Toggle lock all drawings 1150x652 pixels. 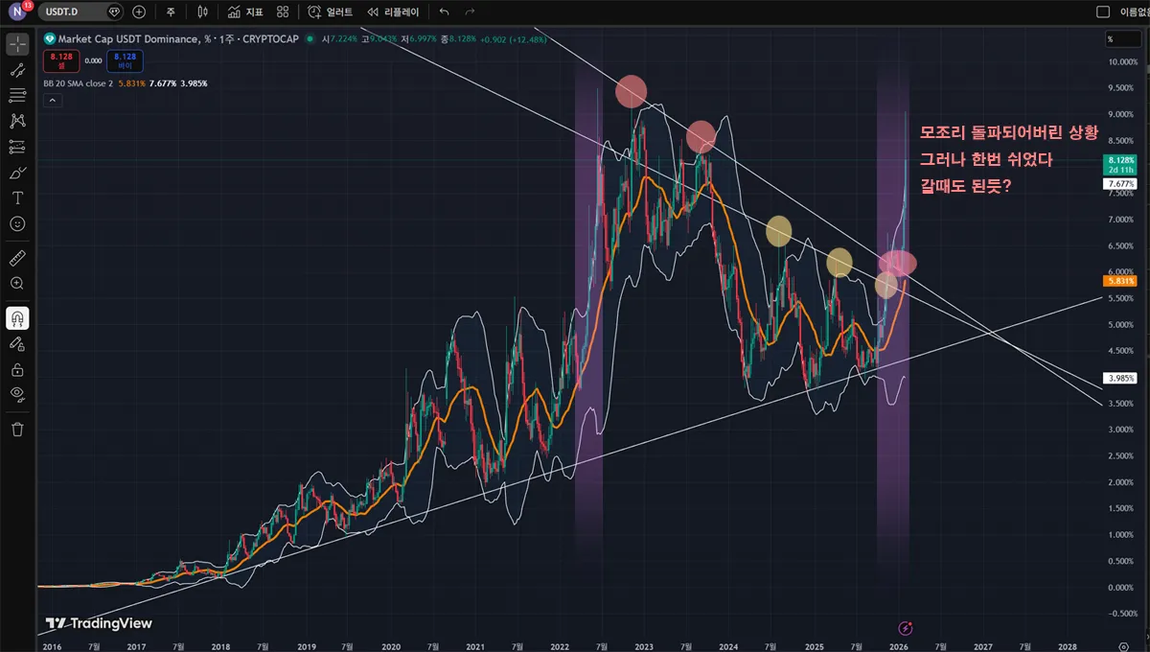coord(17,369)
